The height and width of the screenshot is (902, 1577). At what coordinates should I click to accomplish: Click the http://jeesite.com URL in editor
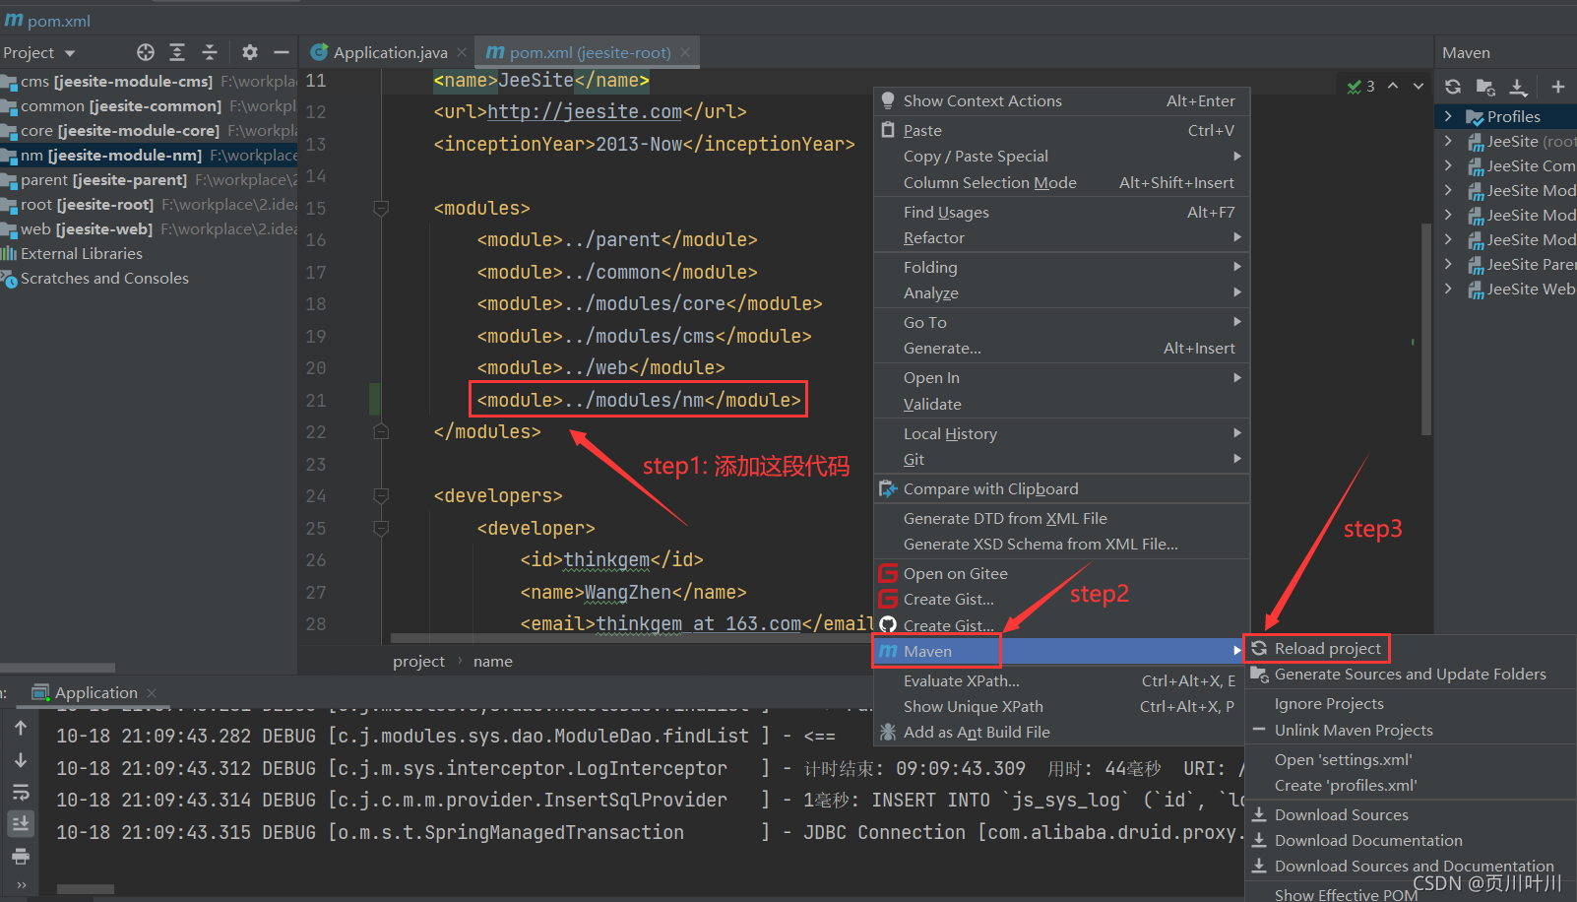[585, 111]
